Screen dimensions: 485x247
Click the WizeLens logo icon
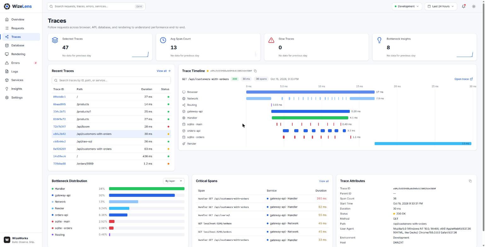coord(7,6)
